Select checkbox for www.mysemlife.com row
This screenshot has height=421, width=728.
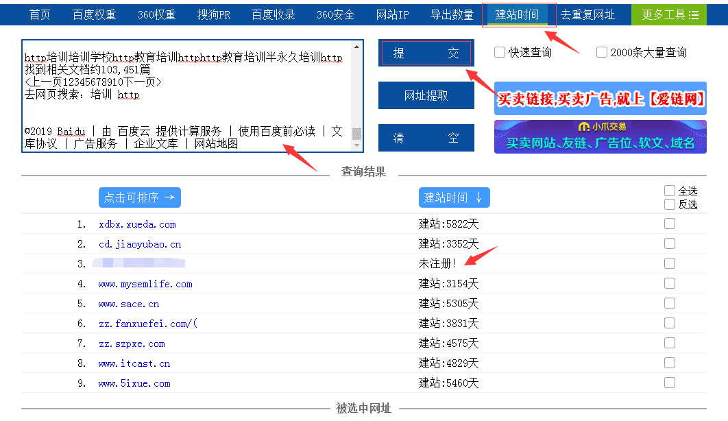pos(670,283)
